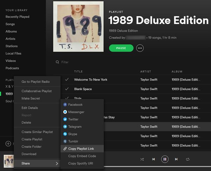Open Local Files in library

[x=13, y=54]
